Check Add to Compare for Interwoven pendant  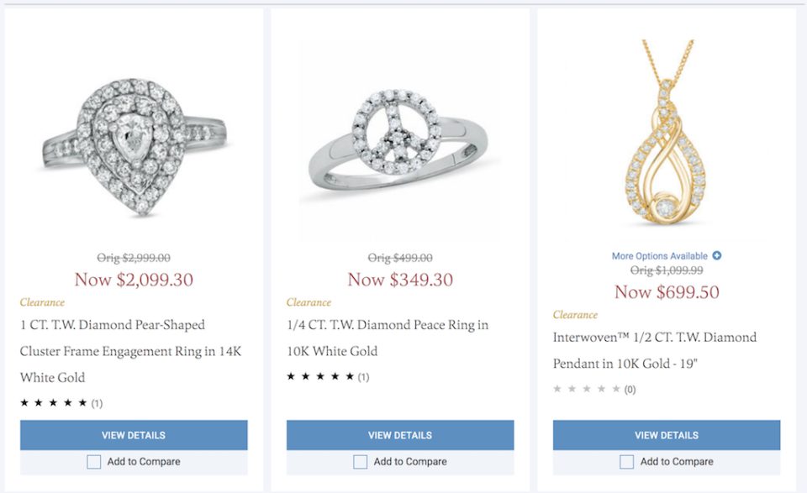627,462
